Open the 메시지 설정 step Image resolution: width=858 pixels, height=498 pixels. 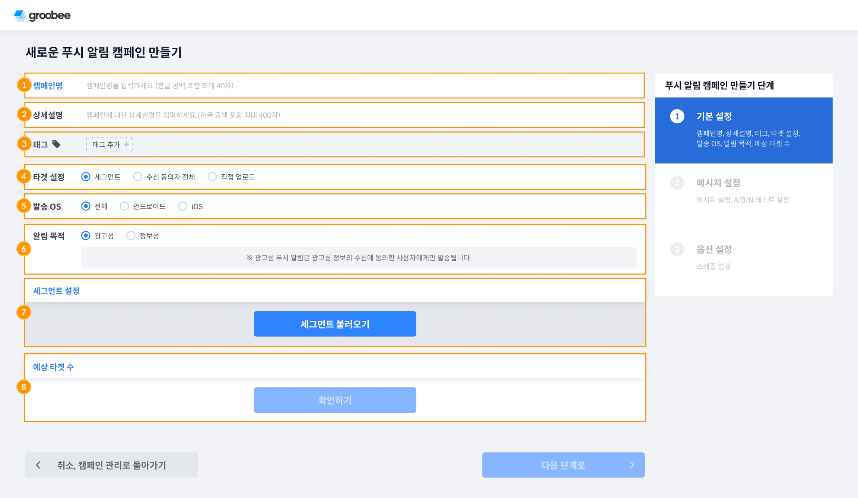(x=718, y=183)
